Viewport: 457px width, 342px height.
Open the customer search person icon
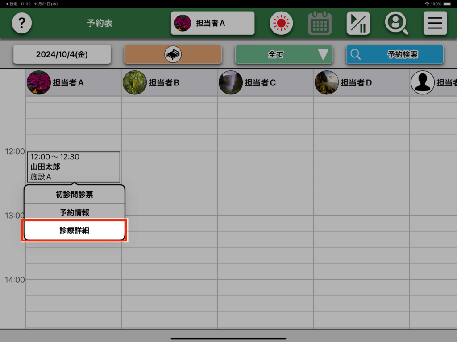click(x=396, y=23)
